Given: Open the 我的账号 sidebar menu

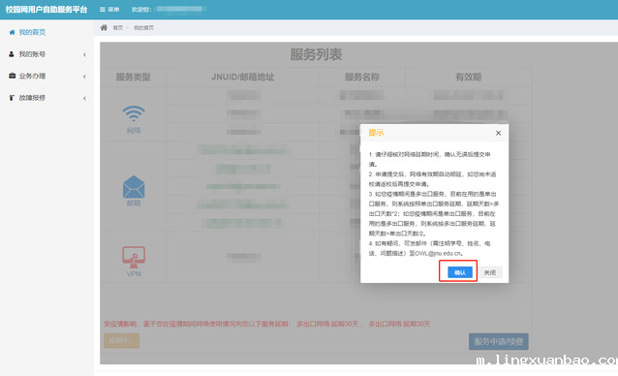Looking at the screenshot, I should pos(32,54).
